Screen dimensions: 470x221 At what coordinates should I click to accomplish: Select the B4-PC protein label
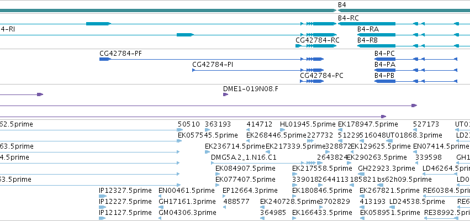(x=384, y=54)
